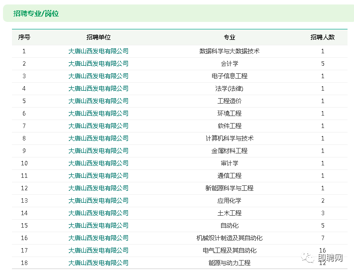Image resolution: width=354 pixels, height=273 pixels.
Task: Open company link in 法学(法律) row
Action: tap(99, 89)
